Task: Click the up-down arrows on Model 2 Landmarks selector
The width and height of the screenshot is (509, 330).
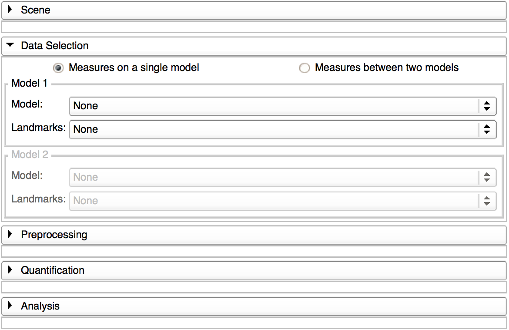Action: 487,201
